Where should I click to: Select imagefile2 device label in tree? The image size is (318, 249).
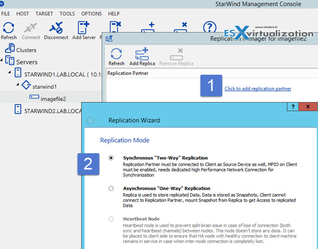(x=53, y=99)
